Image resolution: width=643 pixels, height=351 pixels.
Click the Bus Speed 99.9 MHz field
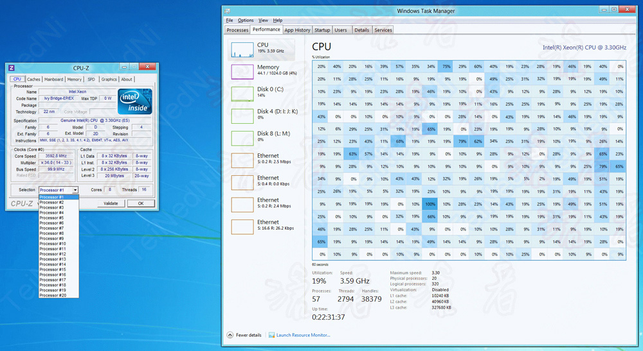click(56, 169)
